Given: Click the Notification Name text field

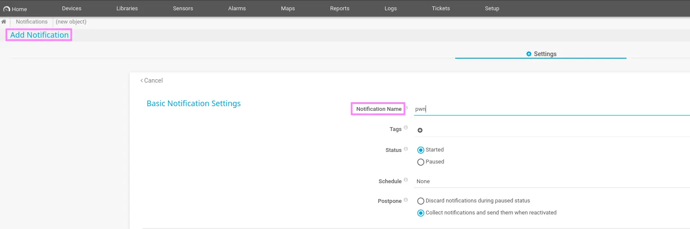Looking at the screenshot, I should 549,109.
